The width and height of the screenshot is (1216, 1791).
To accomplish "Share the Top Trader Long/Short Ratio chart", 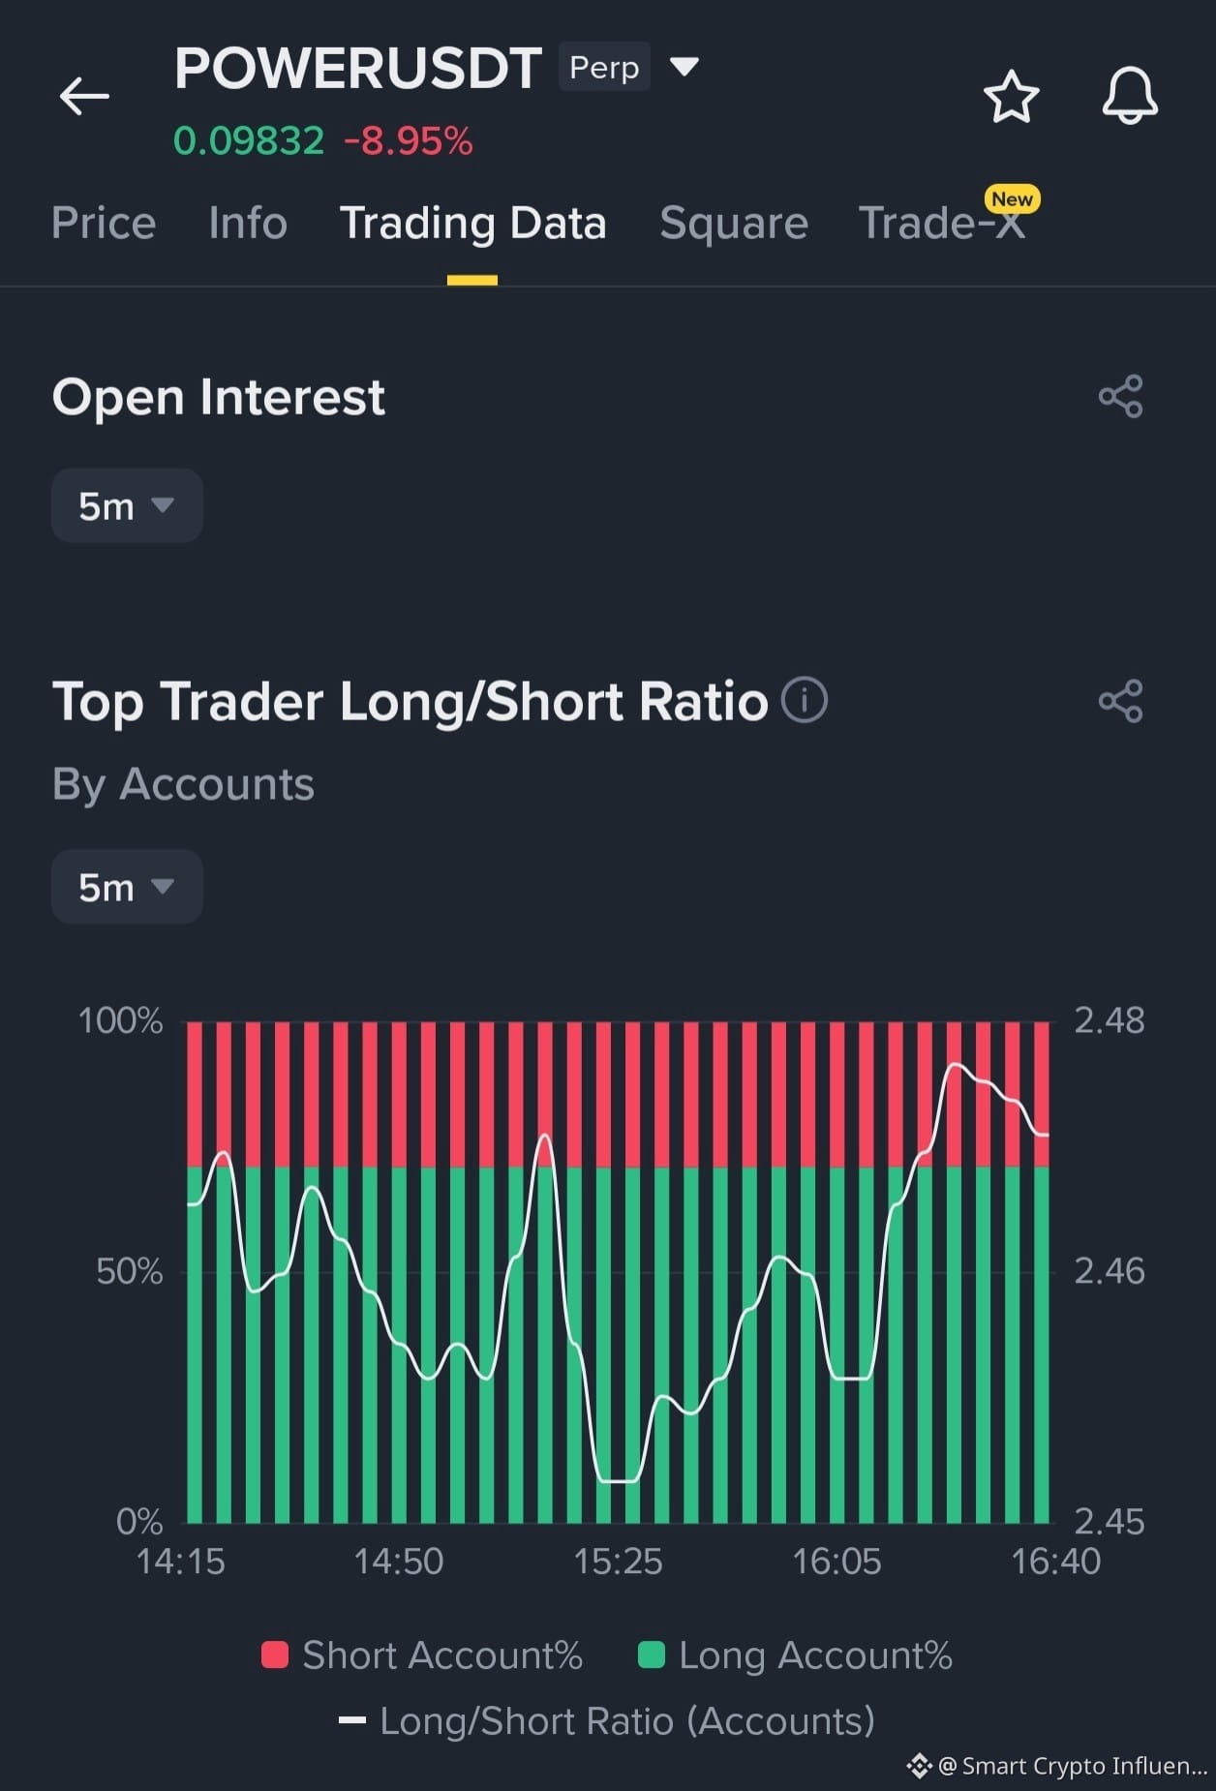I will pos(1120,701).
